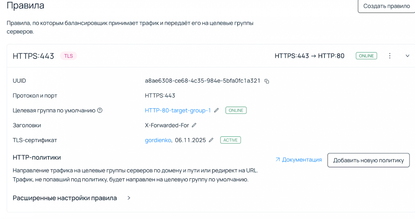The height and width of the screenshot is (219, 415).
Task: Click the TLS badge next to HTTPS:443
Action: point(68,56)
